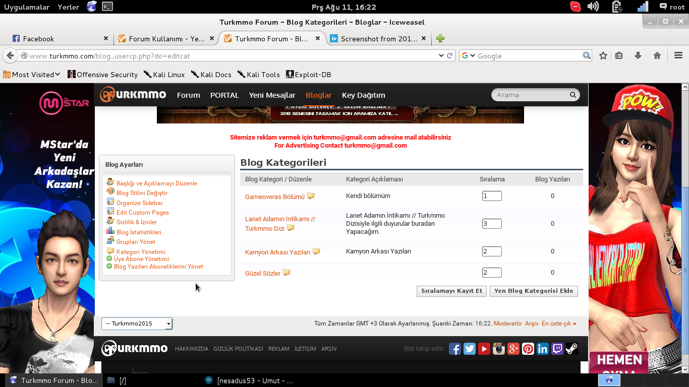The image size is (689, 387).
Task: Launch the terminal from the top panel
Action: point(107,7)
